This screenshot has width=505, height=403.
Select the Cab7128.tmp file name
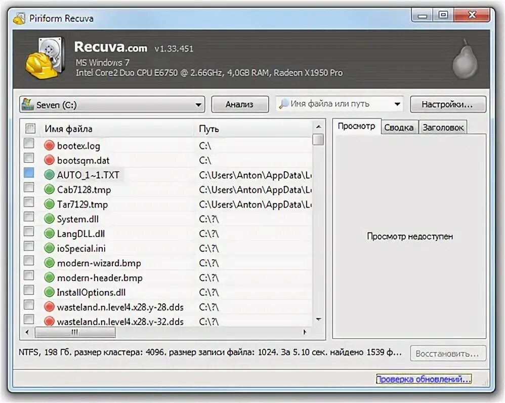(x=84, y=190)
